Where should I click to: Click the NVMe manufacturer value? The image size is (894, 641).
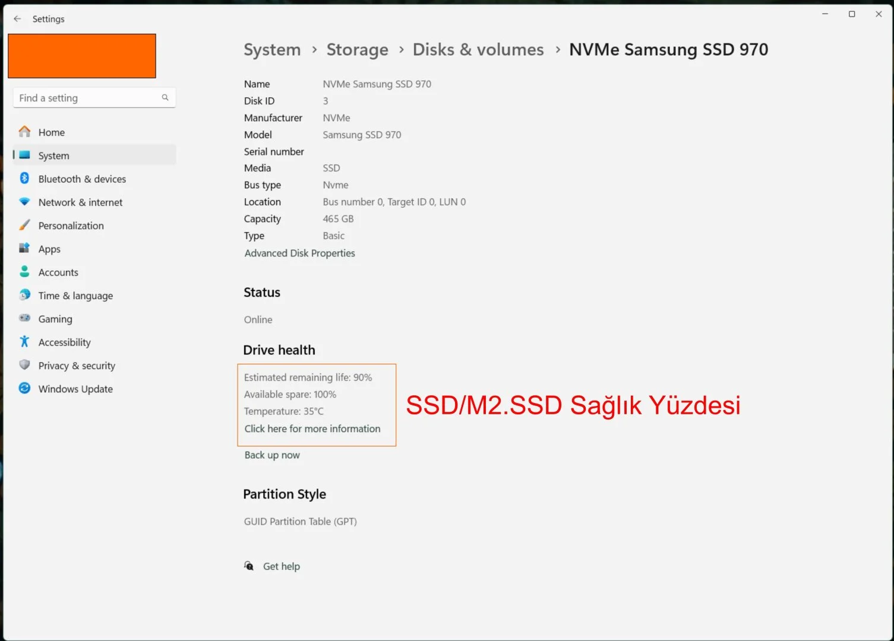pyautogui.click(x=336, y=118)
